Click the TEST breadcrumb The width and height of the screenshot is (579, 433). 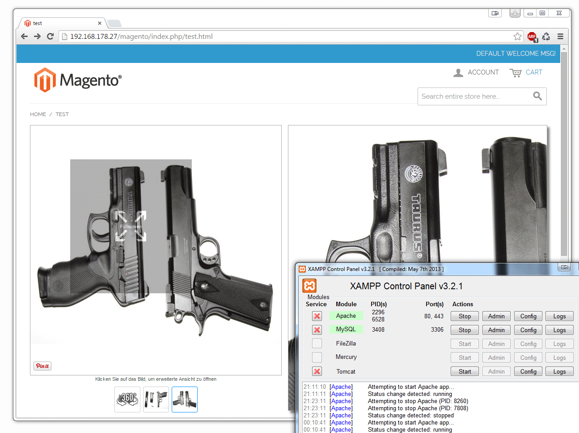62,114
